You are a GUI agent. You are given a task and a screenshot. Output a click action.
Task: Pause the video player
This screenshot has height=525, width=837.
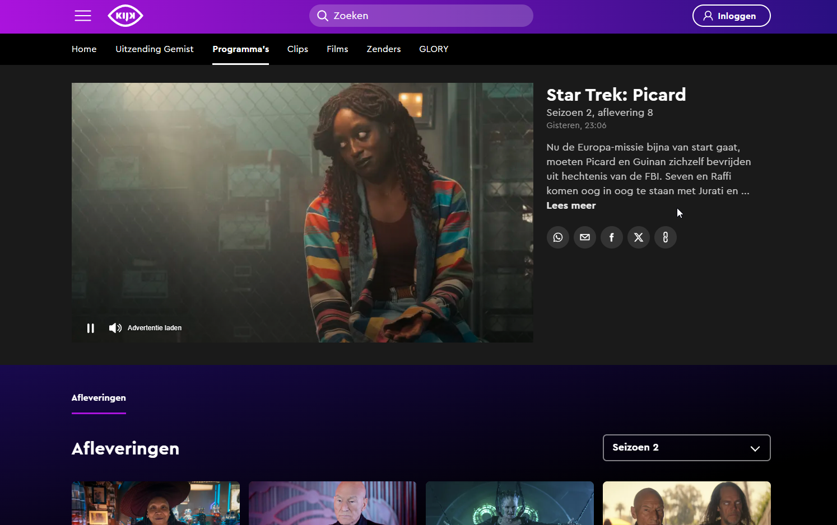point(91,328)
